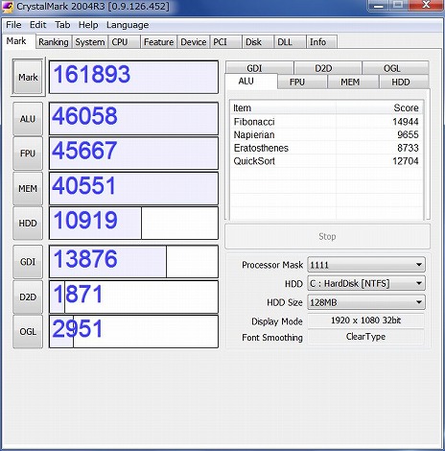The height and width of the screenshot is (451, 445).
Task: Click the QuickSort score 12704
Action: [406, 161]
